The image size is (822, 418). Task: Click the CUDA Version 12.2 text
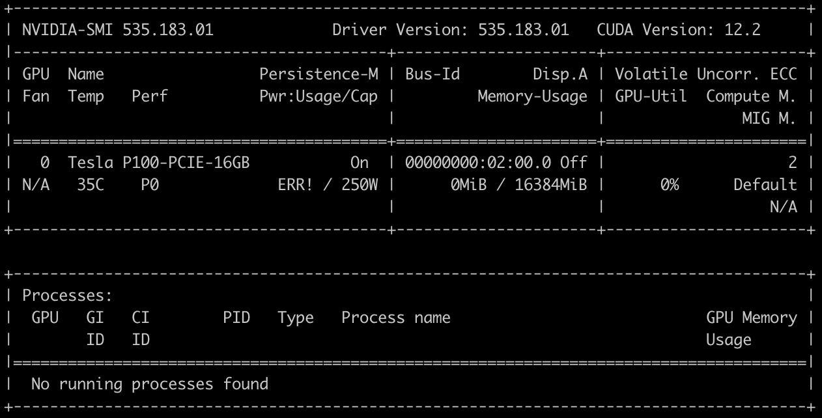678,30
